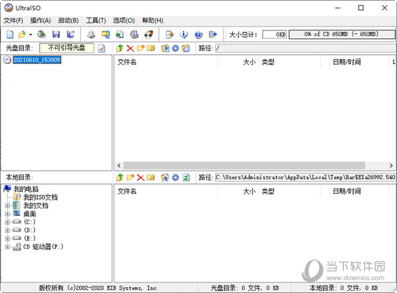Screen dimensions: 397x293
Task: Click the rename icon in local toolbar
Action: [151, 177]
